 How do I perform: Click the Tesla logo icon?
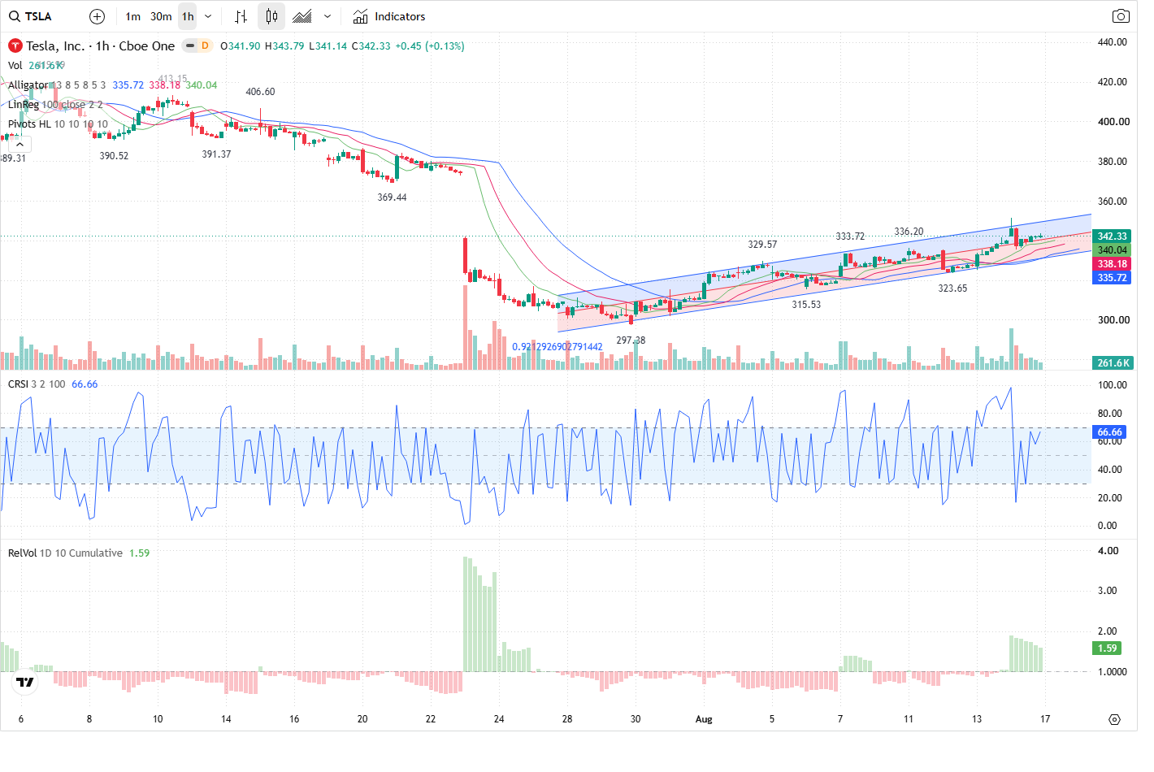coord(15,46)
